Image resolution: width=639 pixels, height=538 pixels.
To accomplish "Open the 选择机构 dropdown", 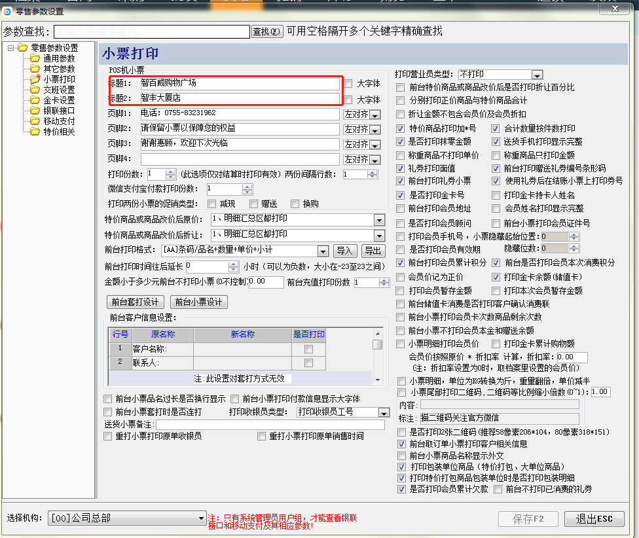I will pyautogui.click(x=201, y=518).
